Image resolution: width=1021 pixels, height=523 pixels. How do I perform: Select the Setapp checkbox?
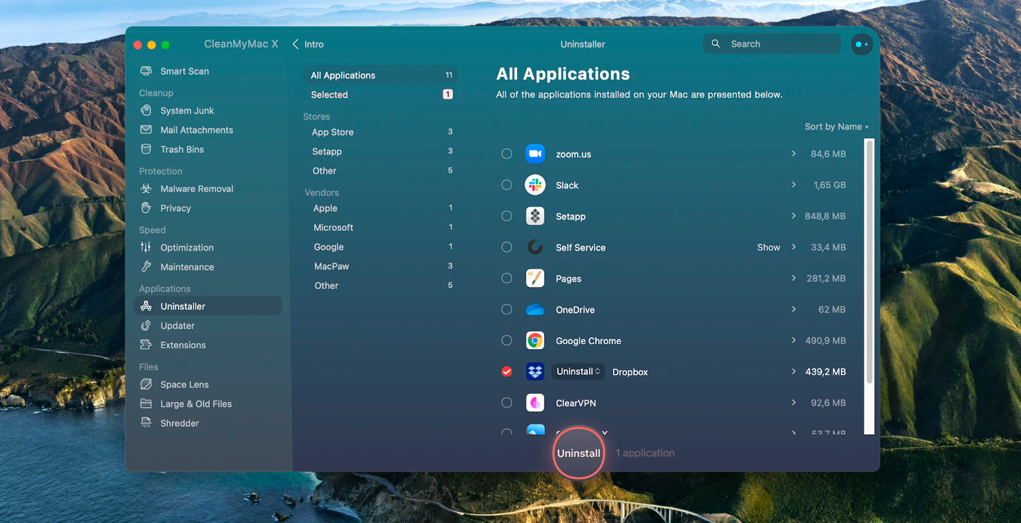click(x=507, y=216)
